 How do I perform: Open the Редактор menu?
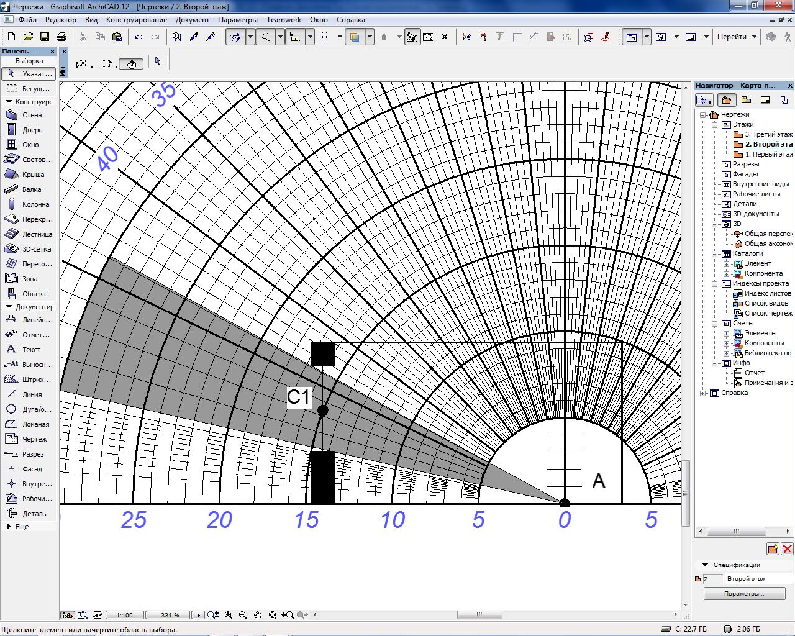(x=61, y=20)
